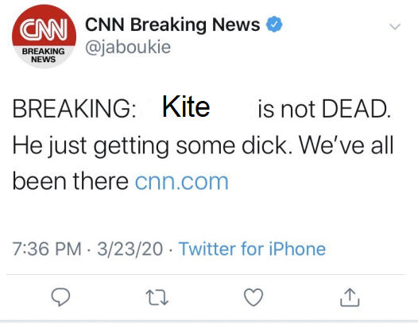Follow the cnn.com link
The image size is (418, 325).
click(x=182, y=182)
